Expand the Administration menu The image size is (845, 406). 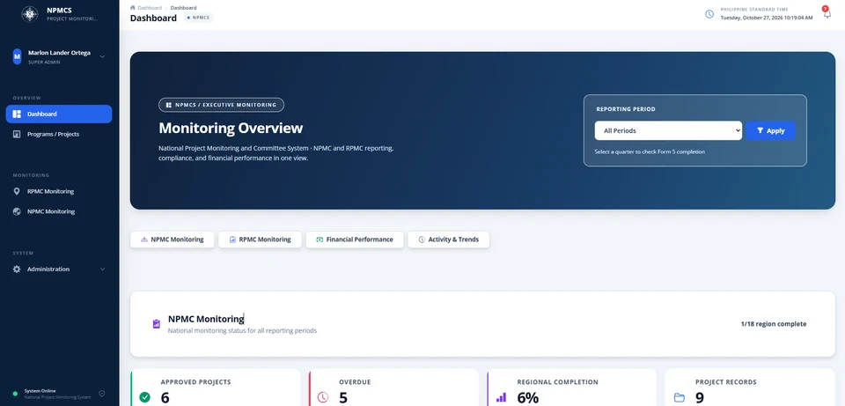tap(59, 269)
